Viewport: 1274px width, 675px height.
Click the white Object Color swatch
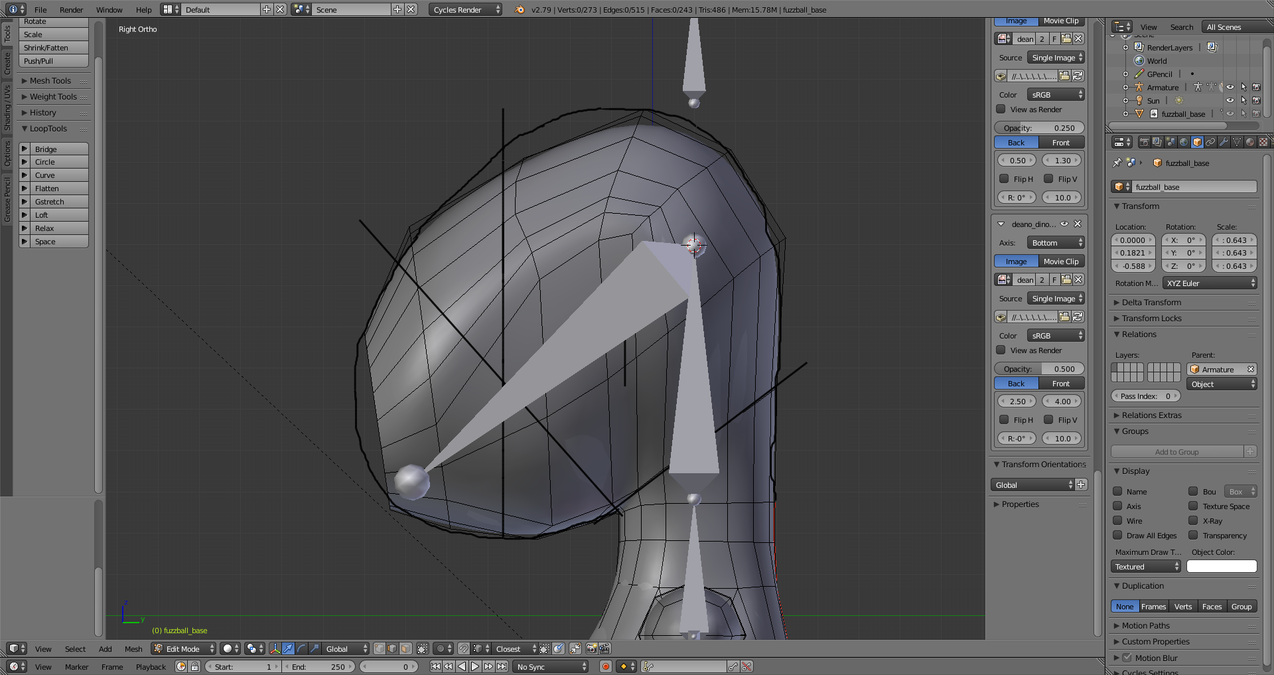tap(1222, 566)
